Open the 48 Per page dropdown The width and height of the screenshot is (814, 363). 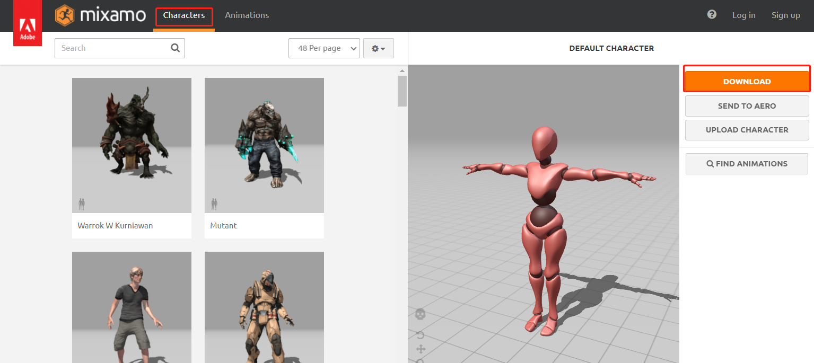(x=324, y=48)
